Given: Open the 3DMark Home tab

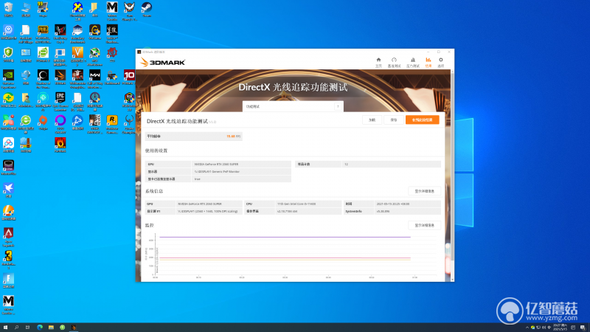Looking at the screenshot, I should pyautogui.click(x=378, y=62).
